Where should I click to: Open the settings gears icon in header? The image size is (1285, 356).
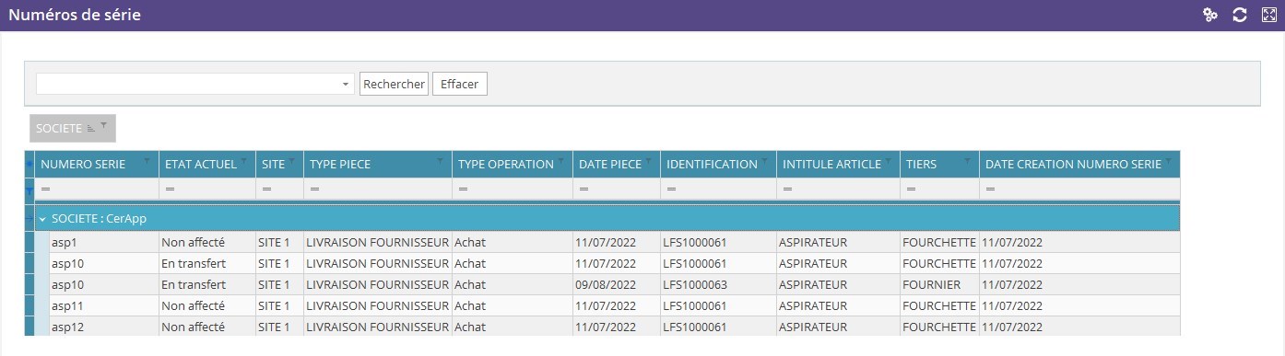[x=1210, y=15]
